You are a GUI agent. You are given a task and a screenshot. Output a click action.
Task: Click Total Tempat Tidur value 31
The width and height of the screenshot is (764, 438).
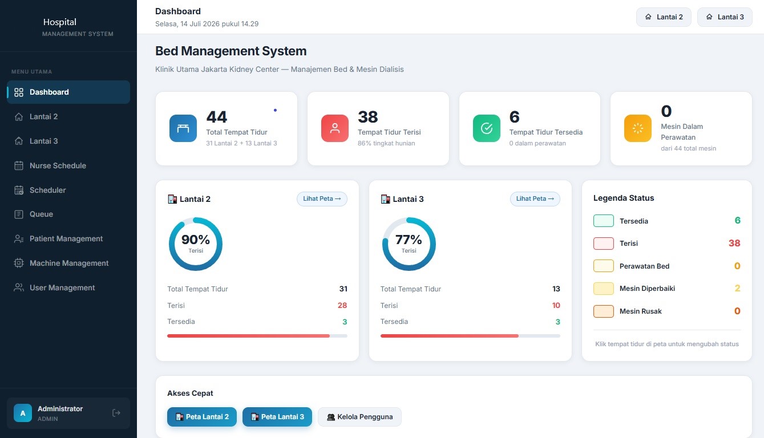tap(343, 289)
